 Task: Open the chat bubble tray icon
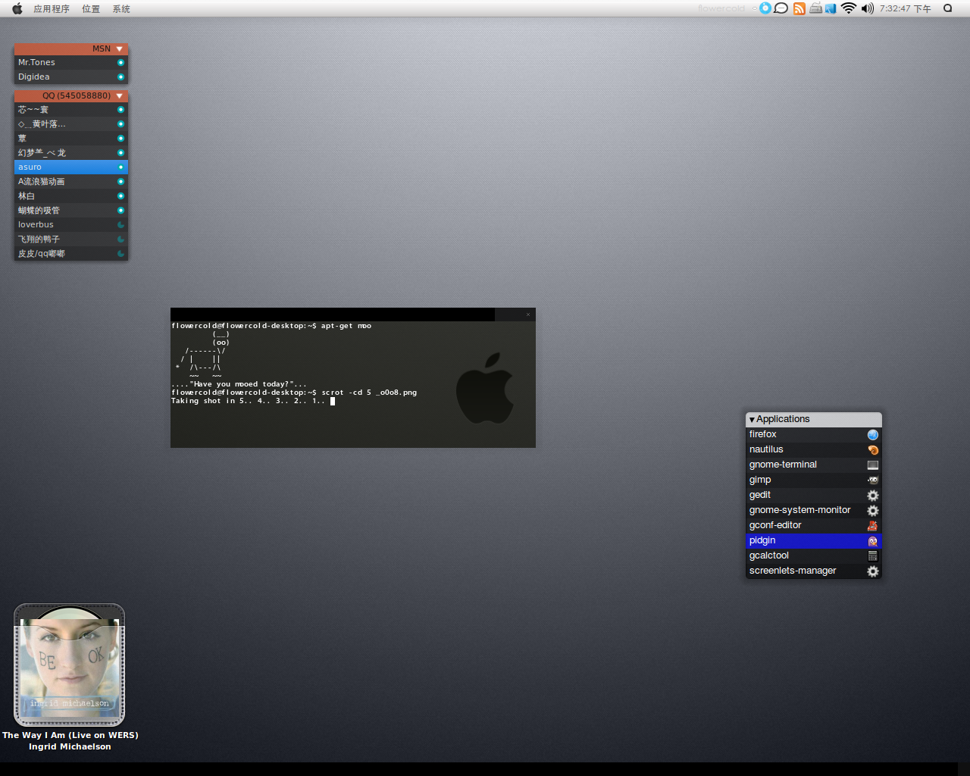pos(781,8)
